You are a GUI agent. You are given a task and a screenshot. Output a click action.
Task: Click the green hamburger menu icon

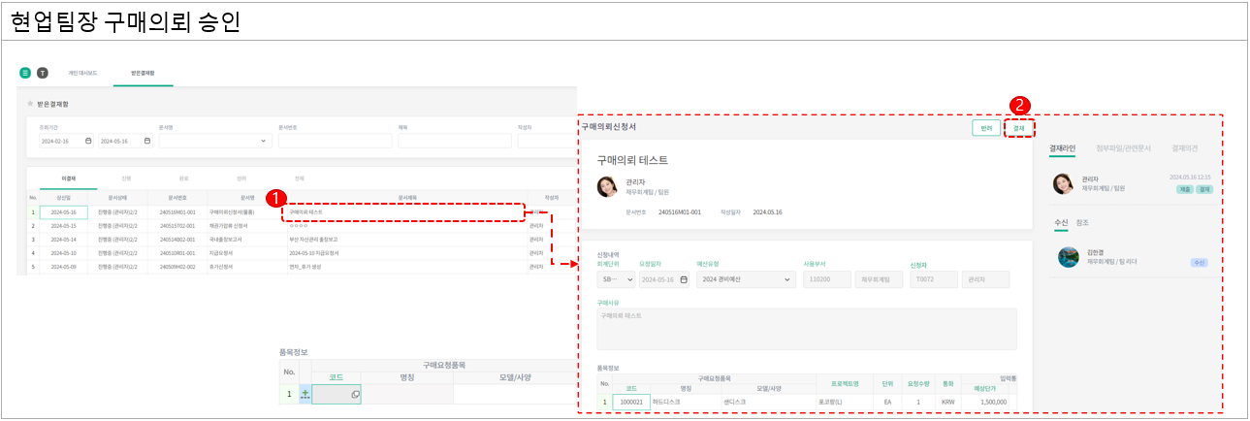tap(25, 73)
